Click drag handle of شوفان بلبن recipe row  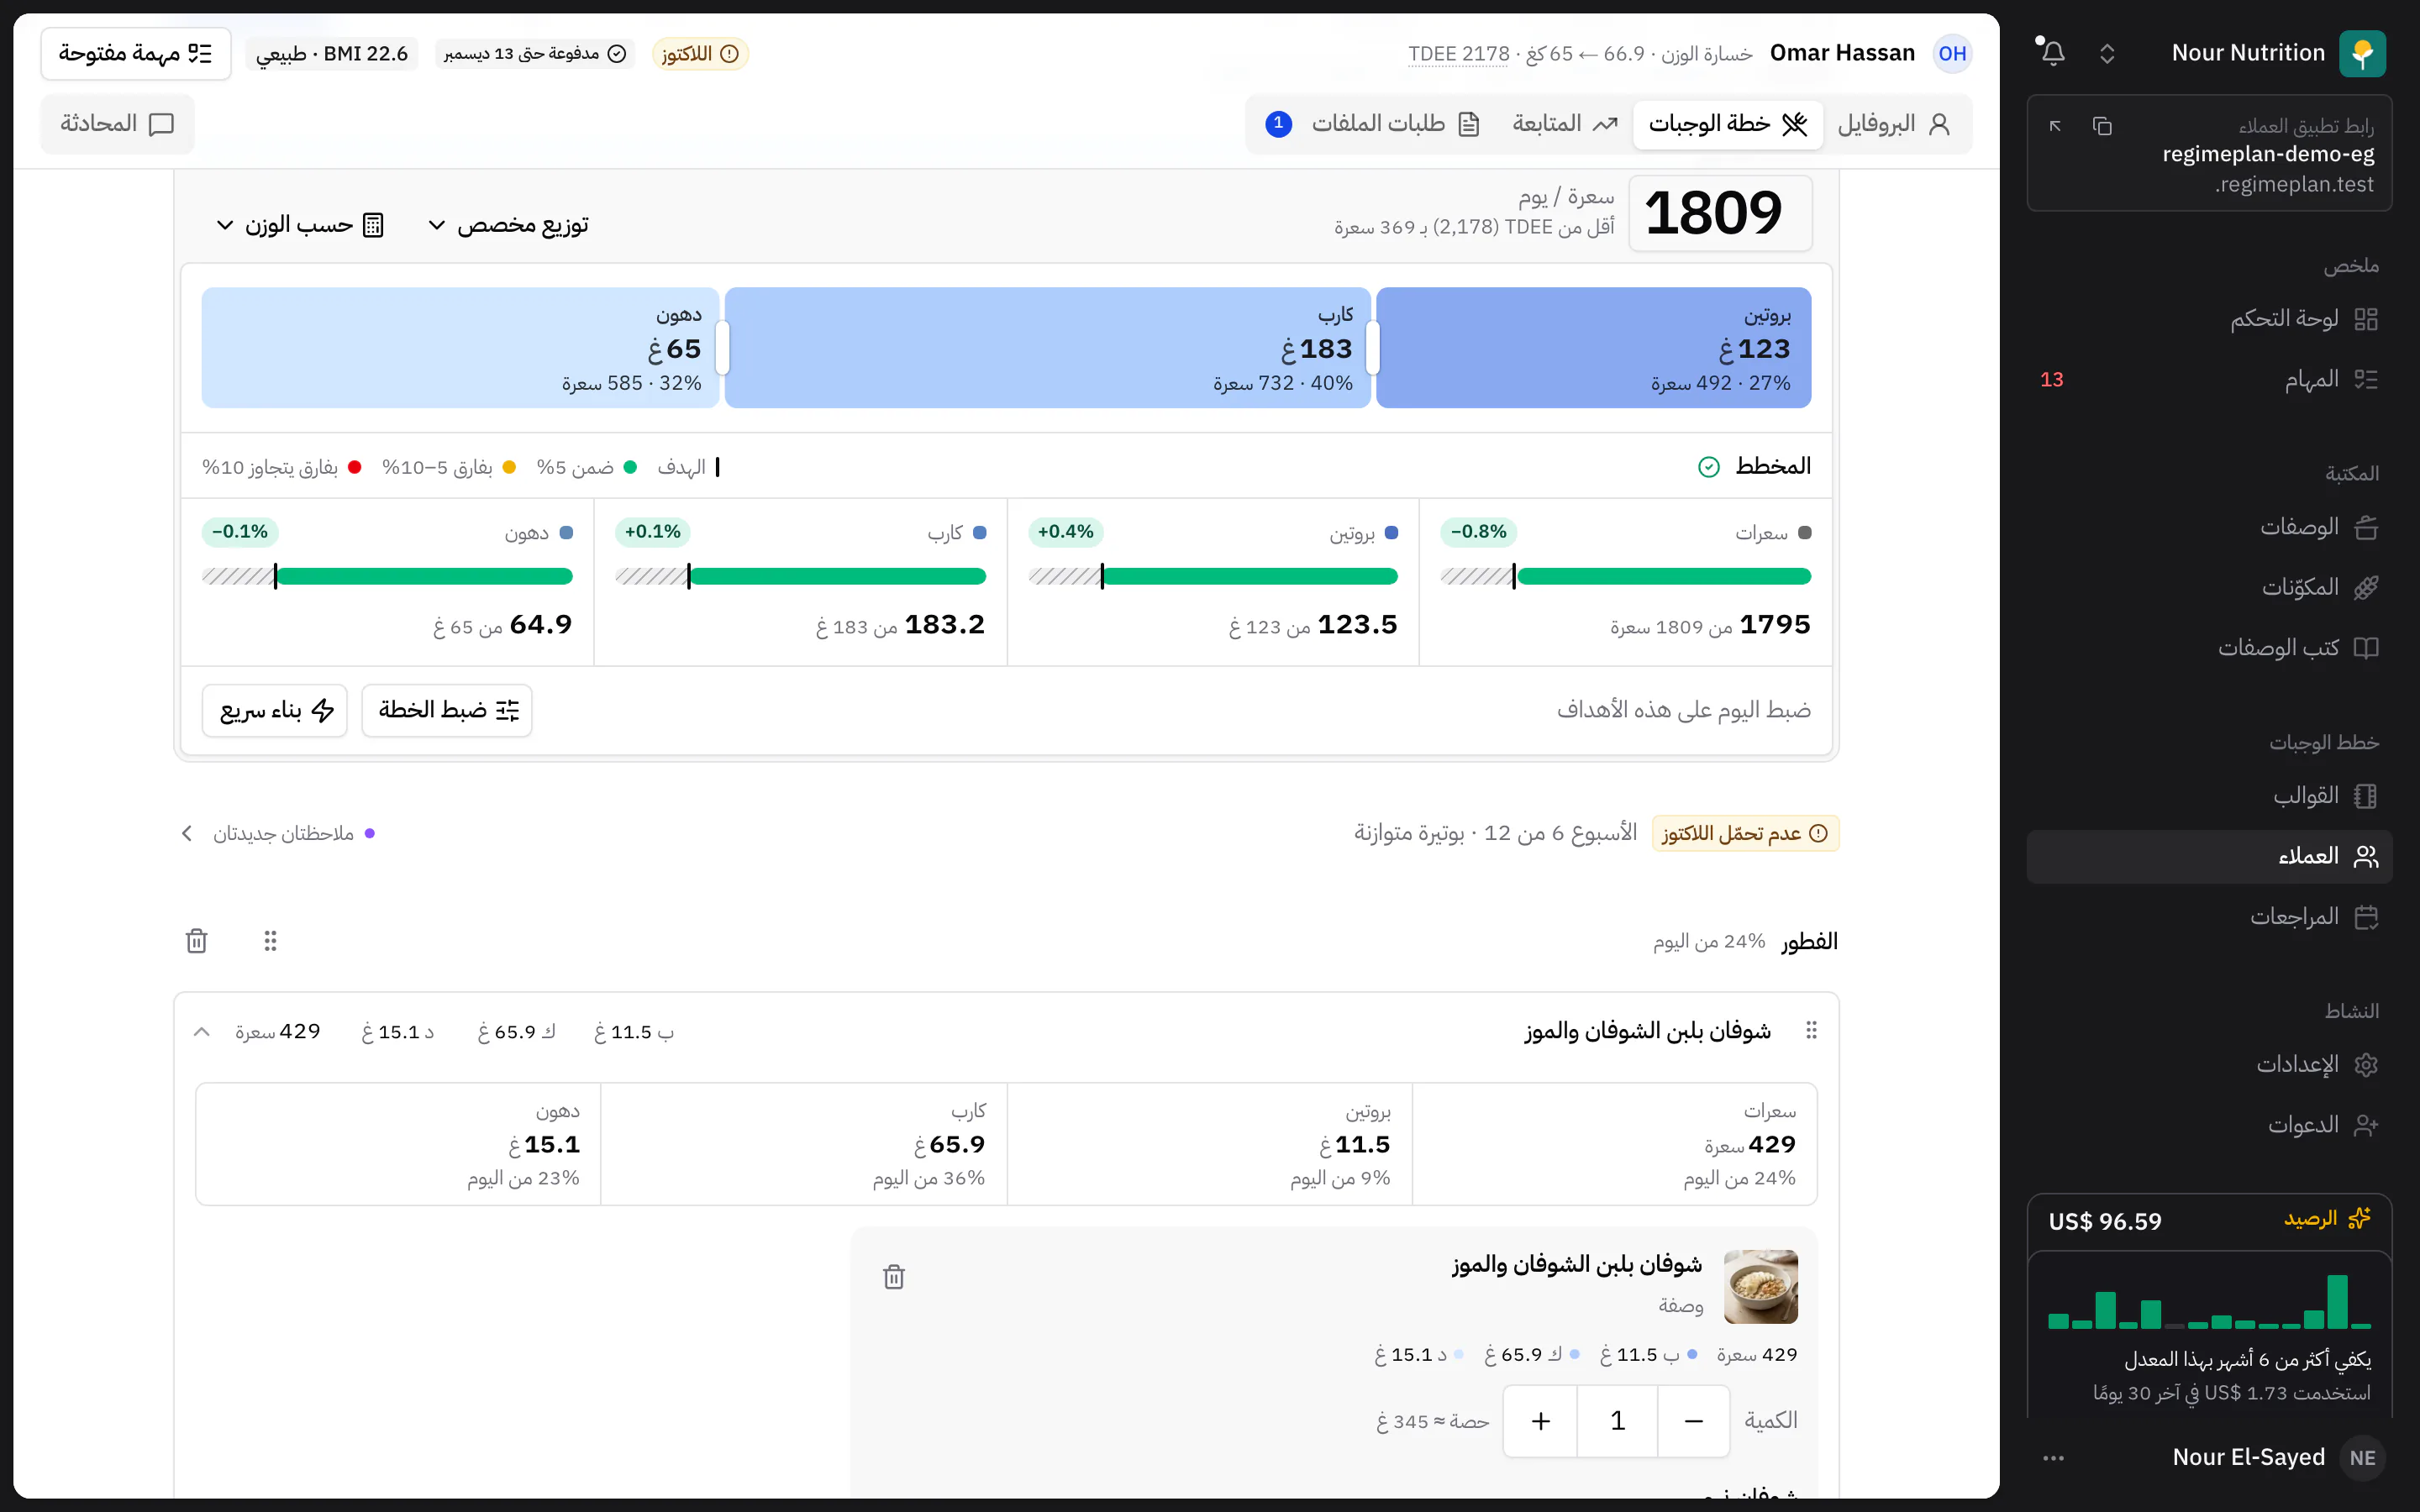(1811, 1030)
